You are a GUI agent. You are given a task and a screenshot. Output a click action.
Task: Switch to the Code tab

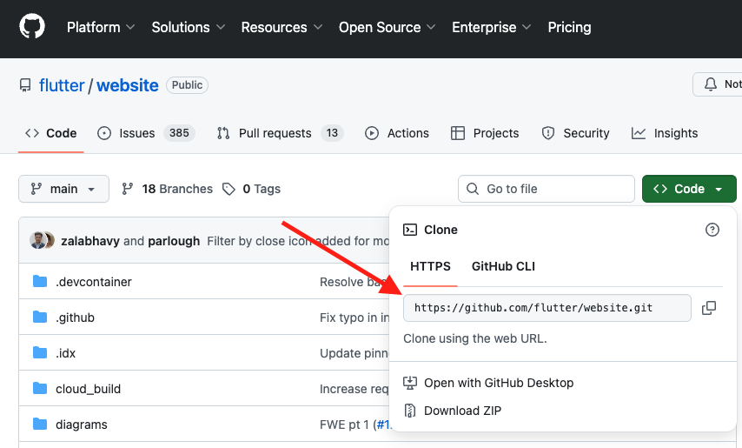tap(51, 133)
